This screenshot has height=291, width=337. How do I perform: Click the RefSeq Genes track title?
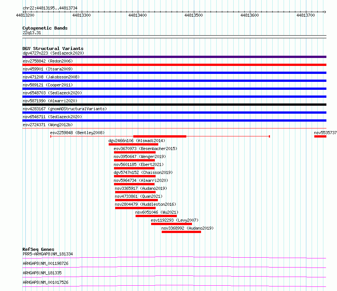(38, 249)
